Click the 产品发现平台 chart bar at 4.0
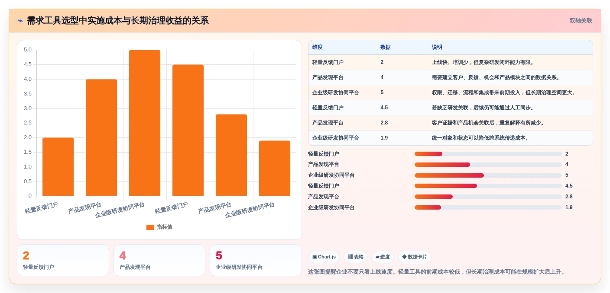The image size is (610, 293). (101, 137)
